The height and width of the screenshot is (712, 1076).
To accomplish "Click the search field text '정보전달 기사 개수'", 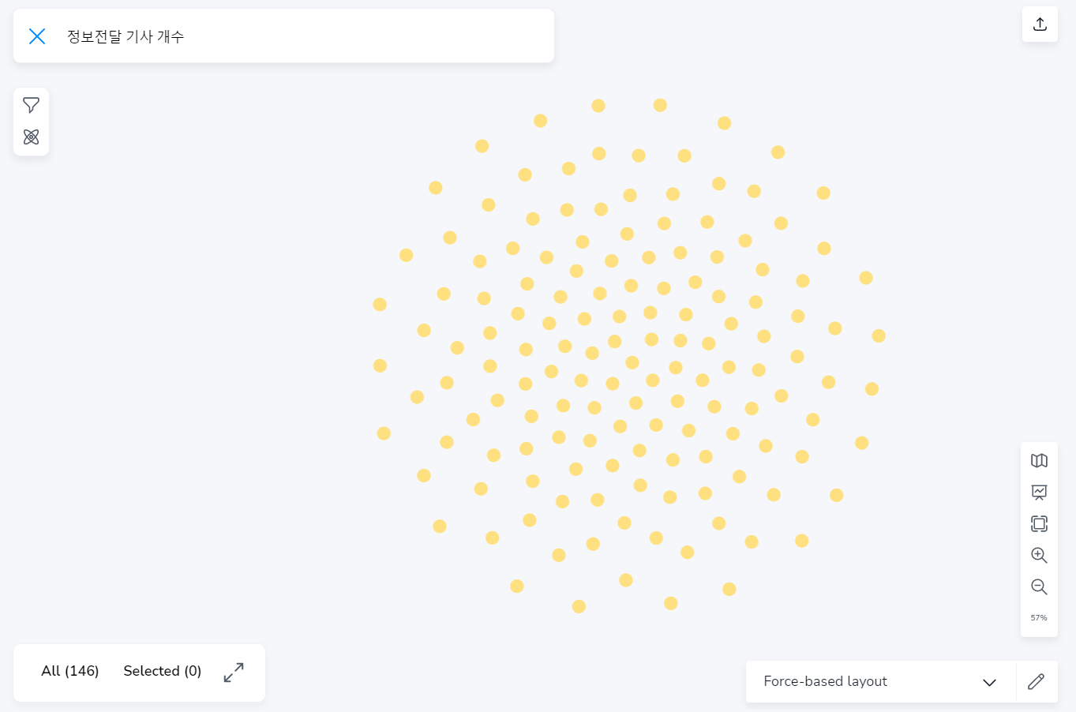I will point(126,36).
